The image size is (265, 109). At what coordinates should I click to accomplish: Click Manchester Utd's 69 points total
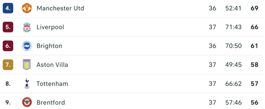[254, 8]
